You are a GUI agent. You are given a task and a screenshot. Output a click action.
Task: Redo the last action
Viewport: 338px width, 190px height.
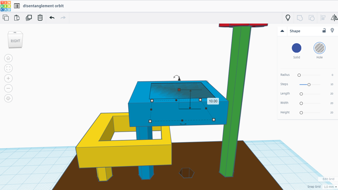pos(63,18)
